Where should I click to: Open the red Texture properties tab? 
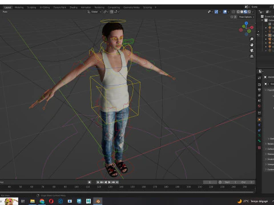pyautogui.click(x=259, y=147)
